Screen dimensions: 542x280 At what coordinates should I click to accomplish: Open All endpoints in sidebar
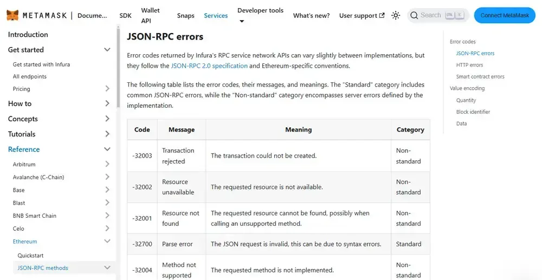coord(29,76)
